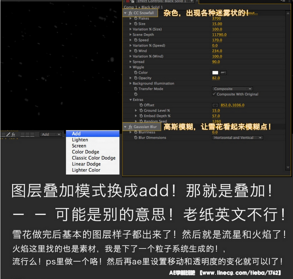Viewport: 293px width, 279px height.
Task: Click the stopwatch beside Composite With Original row
Action: (x=136, y=94)
